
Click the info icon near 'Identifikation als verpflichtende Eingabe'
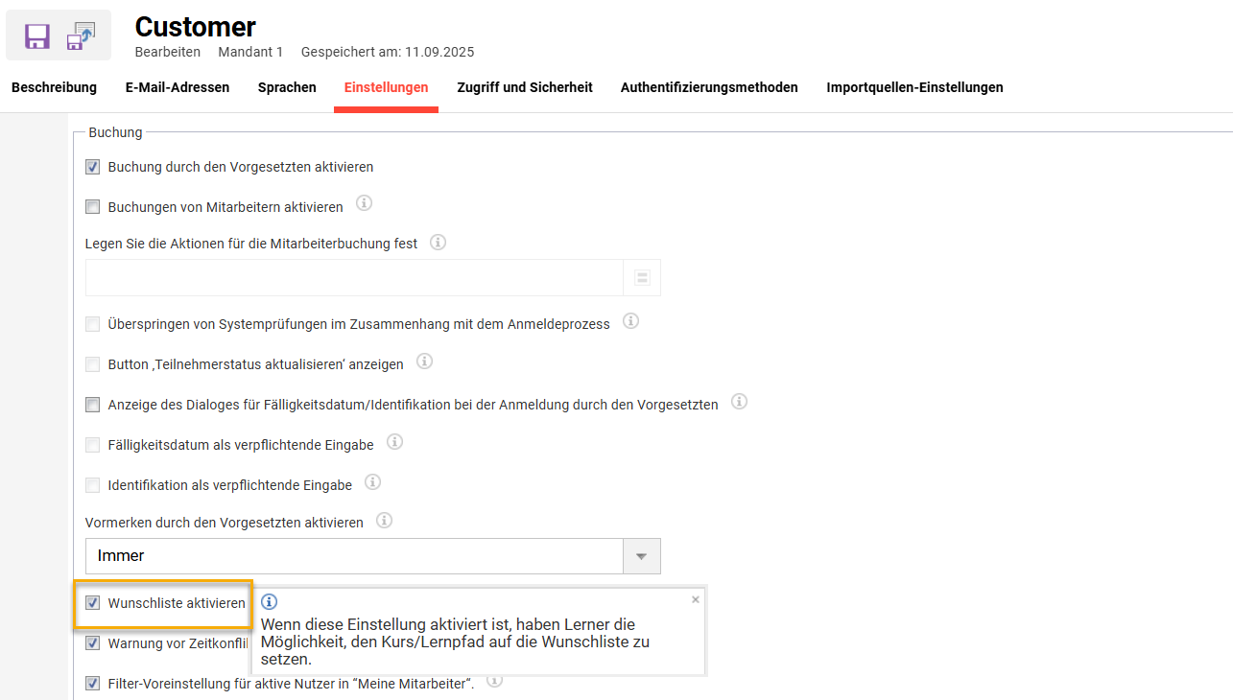372,482
